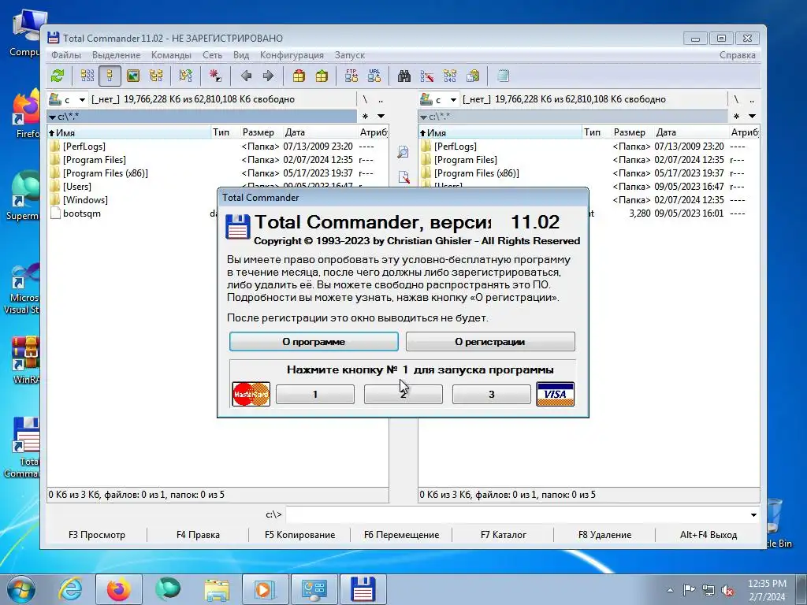
Task: Click the red star Invert selection icon
Action: 215,76
